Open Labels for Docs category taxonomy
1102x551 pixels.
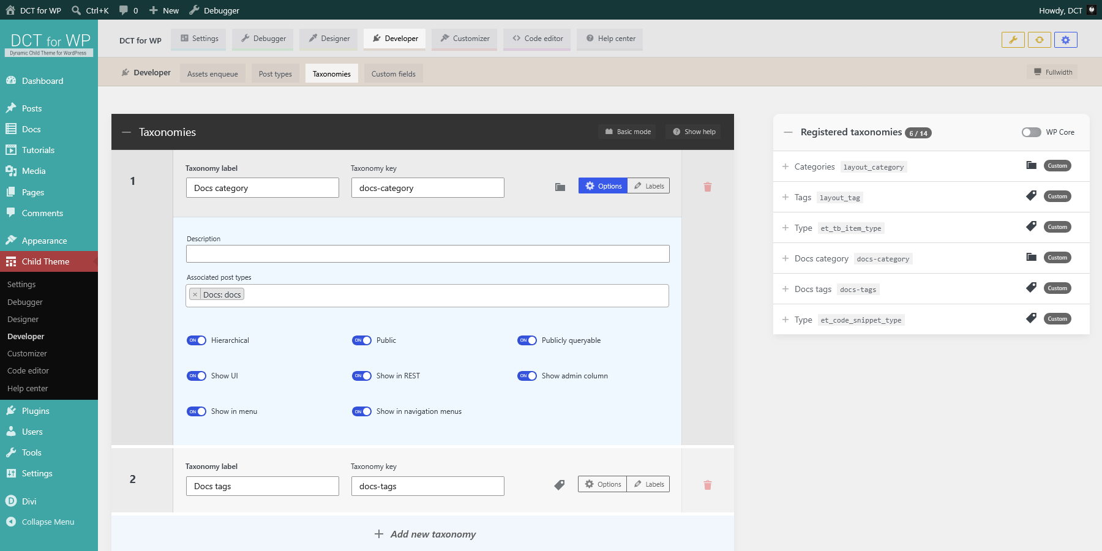648,186
